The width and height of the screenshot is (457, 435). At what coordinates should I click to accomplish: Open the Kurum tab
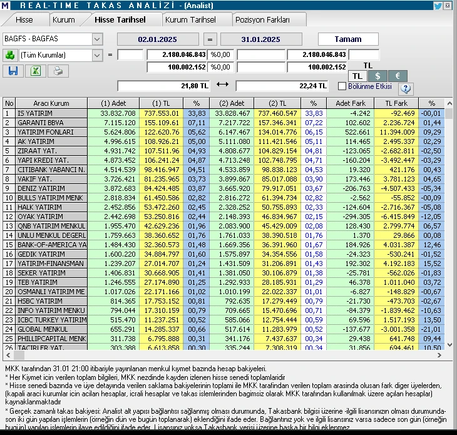point(63,20)
